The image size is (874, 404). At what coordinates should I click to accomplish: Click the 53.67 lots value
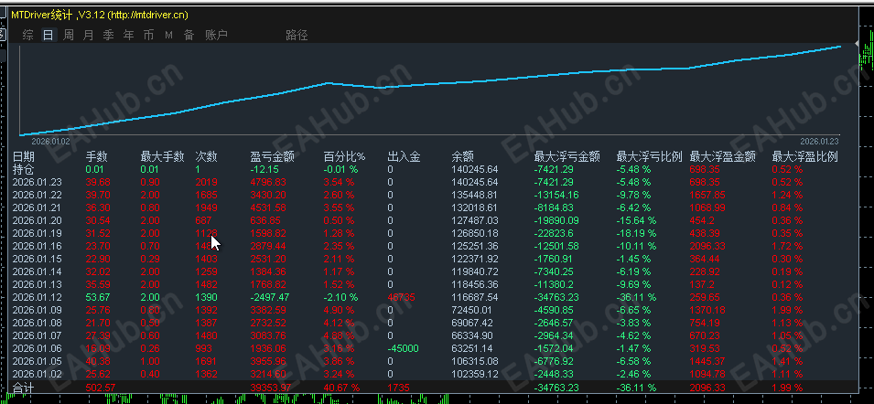(98, 297)
